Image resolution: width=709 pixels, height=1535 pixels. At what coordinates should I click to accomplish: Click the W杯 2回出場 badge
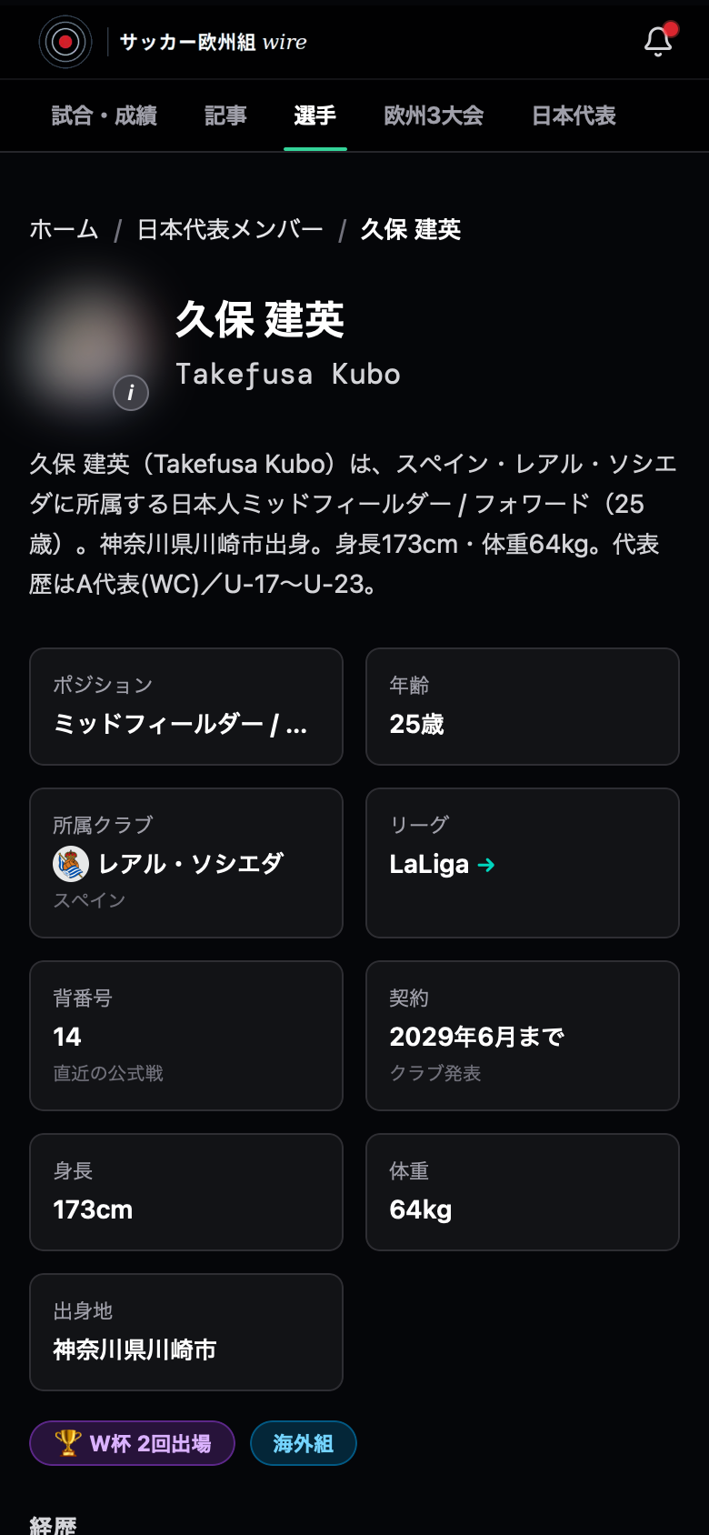[133, 1443]
